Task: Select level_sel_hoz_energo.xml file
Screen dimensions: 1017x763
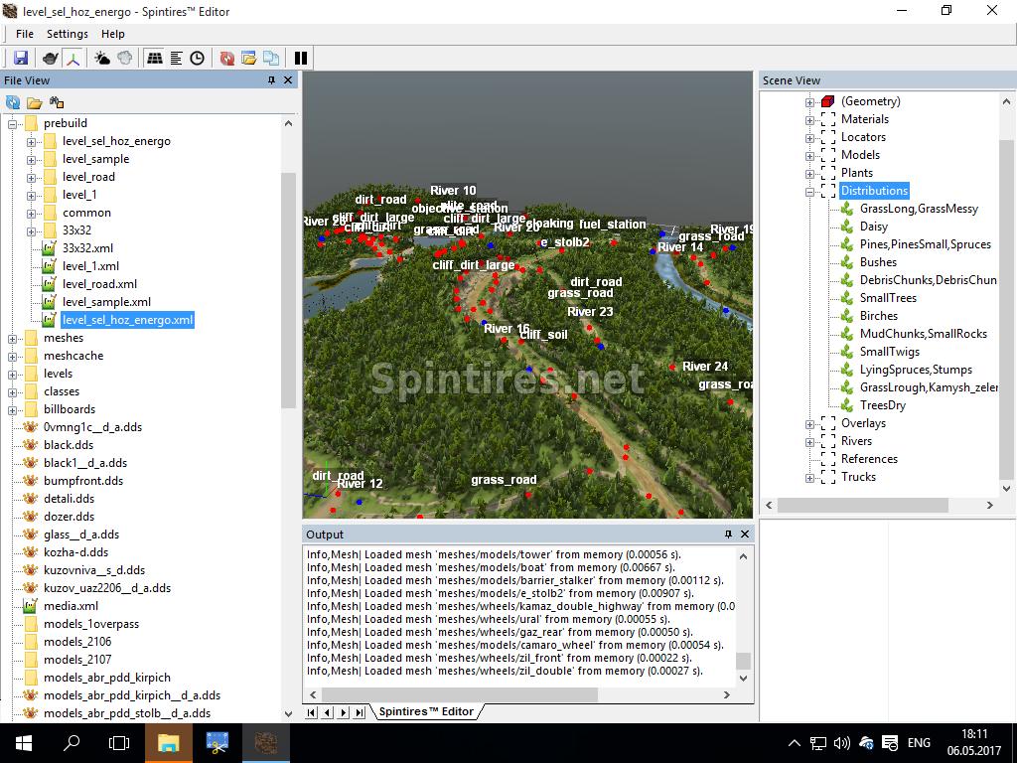Action: pos(128,320)
